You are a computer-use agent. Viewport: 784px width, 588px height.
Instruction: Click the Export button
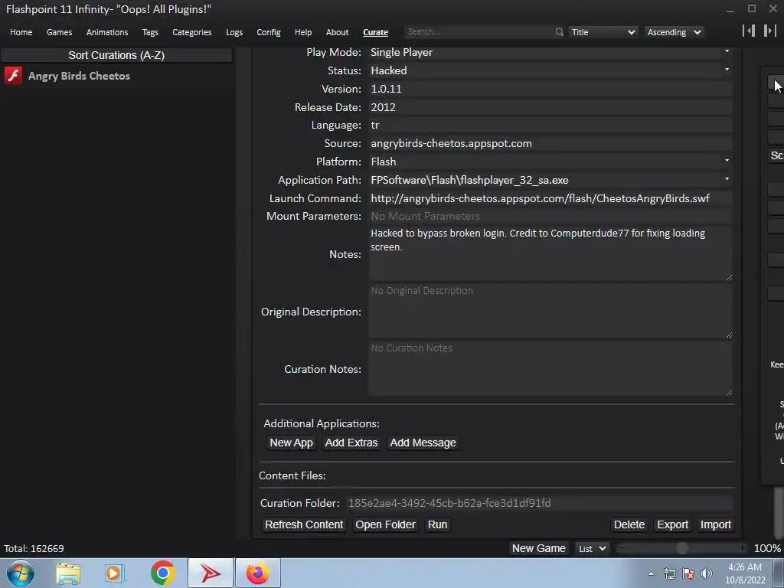(672, 524)
